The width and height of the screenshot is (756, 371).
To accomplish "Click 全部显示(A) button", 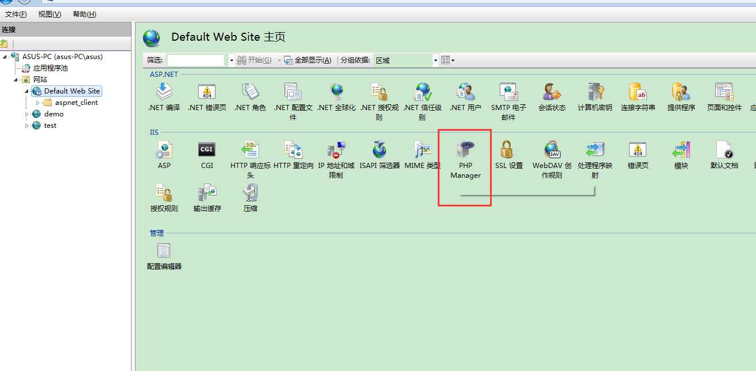I will tap(308, 60).
